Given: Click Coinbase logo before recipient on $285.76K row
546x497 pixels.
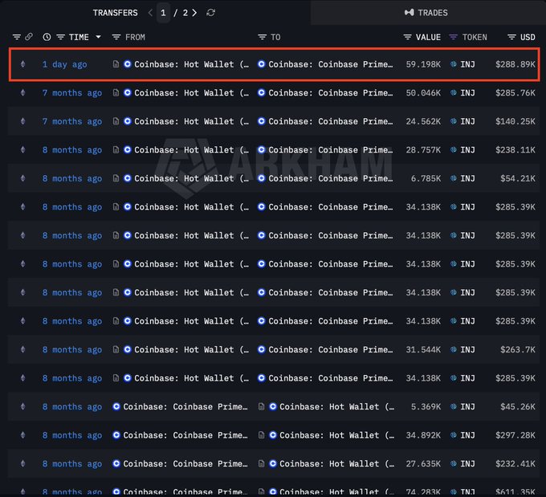Looking at the screenshot, I should click(261, 92).
